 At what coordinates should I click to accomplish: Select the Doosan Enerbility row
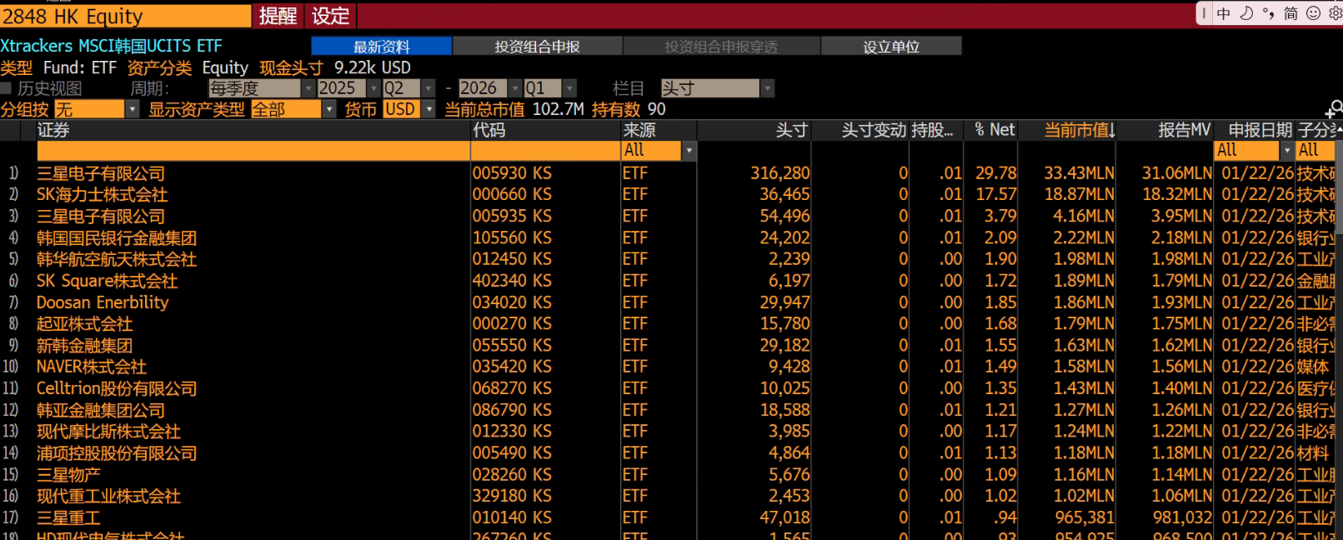pos(667,302)
